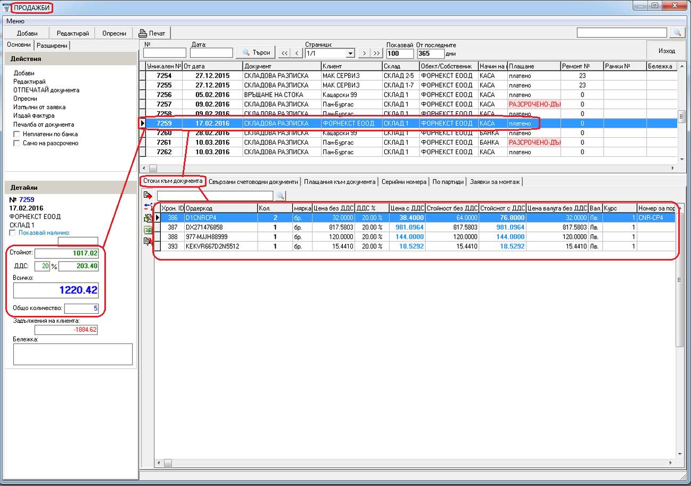Click the Показвай field with value 100
691x486 pixels.
click(x=400, y=54)
